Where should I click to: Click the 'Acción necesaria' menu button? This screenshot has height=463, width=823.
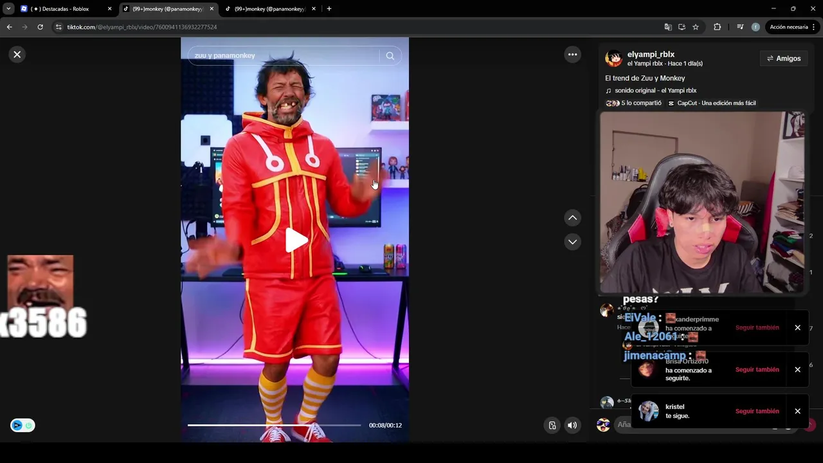(793, 27)
